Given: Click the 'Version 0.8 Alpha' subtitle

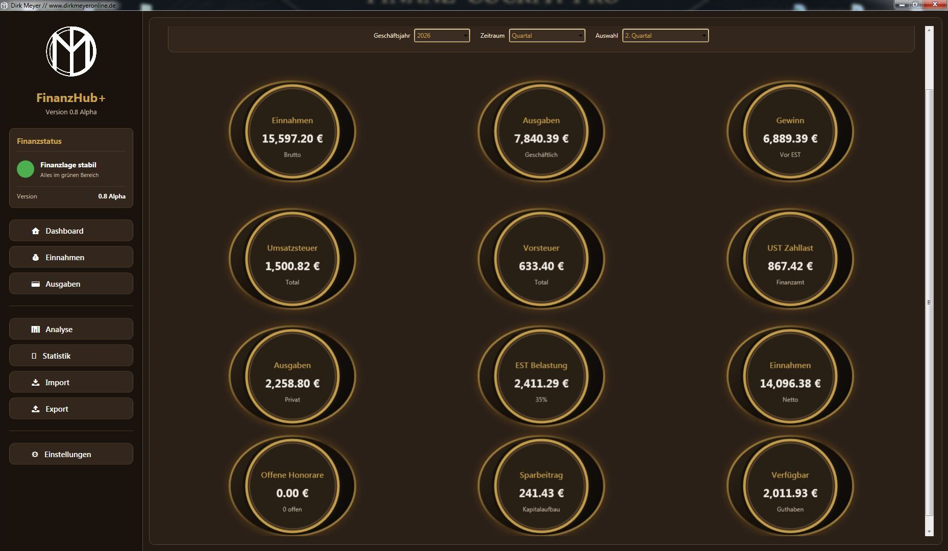Looking at the screenshot, I should tap(71, 112).
